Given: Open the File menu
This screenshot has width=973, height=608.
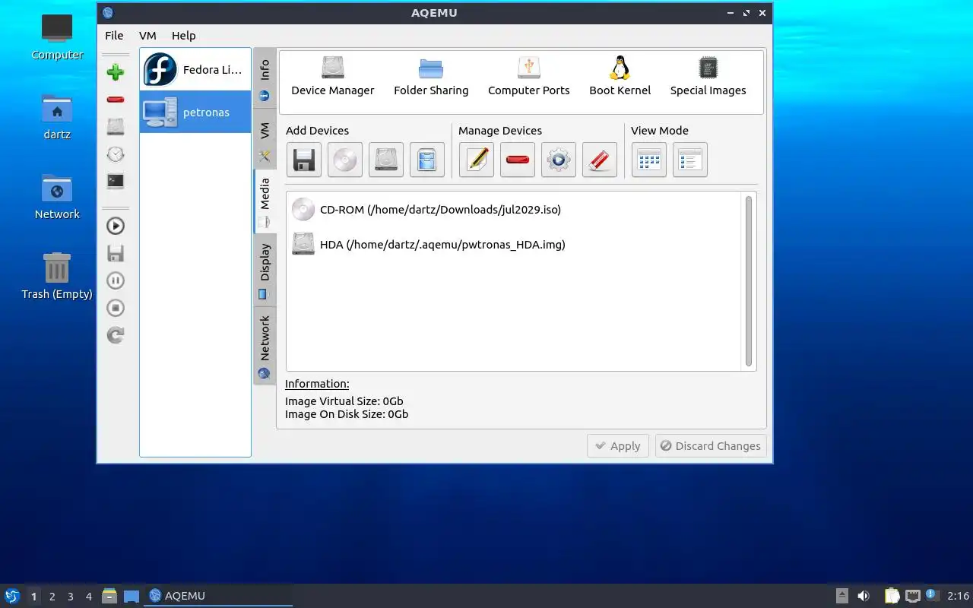Looking at the screenshot, I should click(x=114, y=35).
